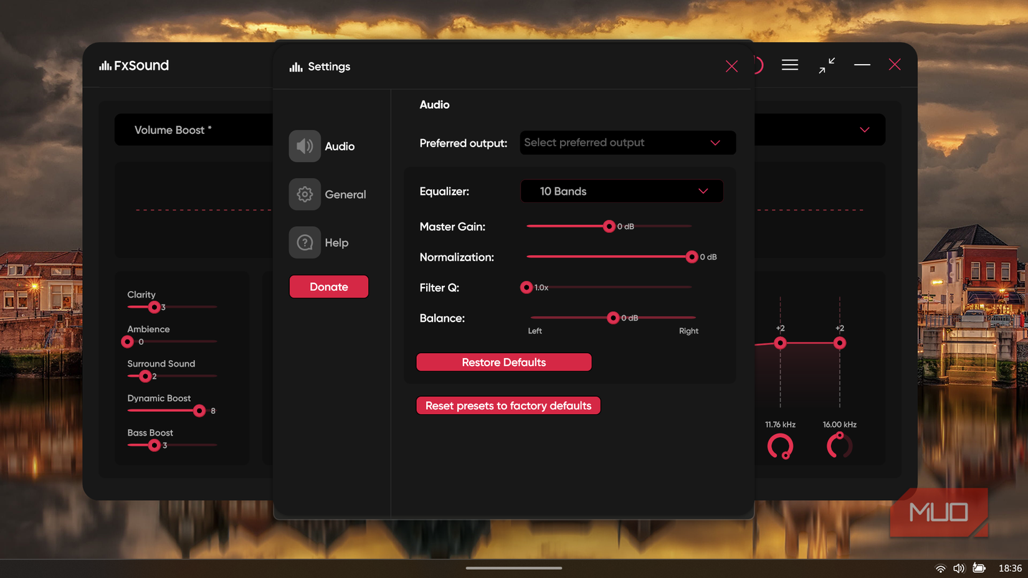This screenshot has width=1028, height=578.
Task: Click the 16.00 kHz equalizer knob
Action: [x=839, y=445]
